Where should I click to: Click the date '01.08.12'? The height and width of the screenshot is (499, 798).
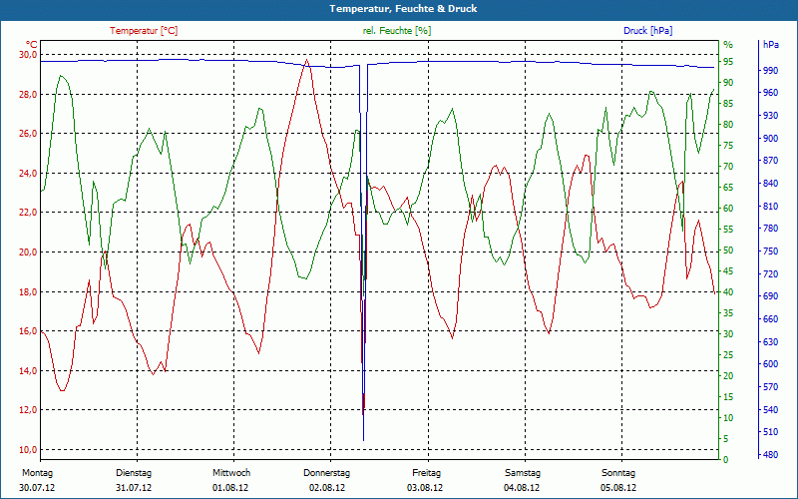[x=230, y=488]
